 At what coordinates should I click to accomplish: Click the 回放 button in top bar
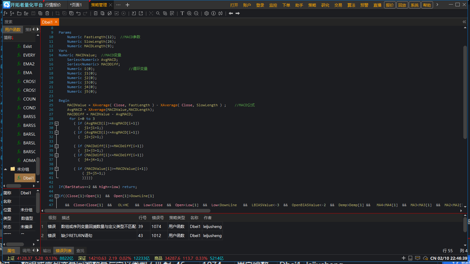click(402, 5)
